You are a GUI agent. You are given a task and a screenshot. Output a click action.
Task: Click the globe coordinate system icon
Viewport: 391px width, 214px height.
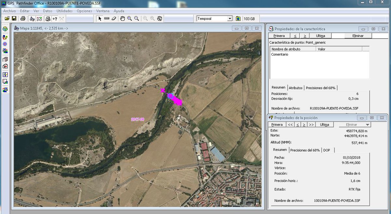(238, 19)
